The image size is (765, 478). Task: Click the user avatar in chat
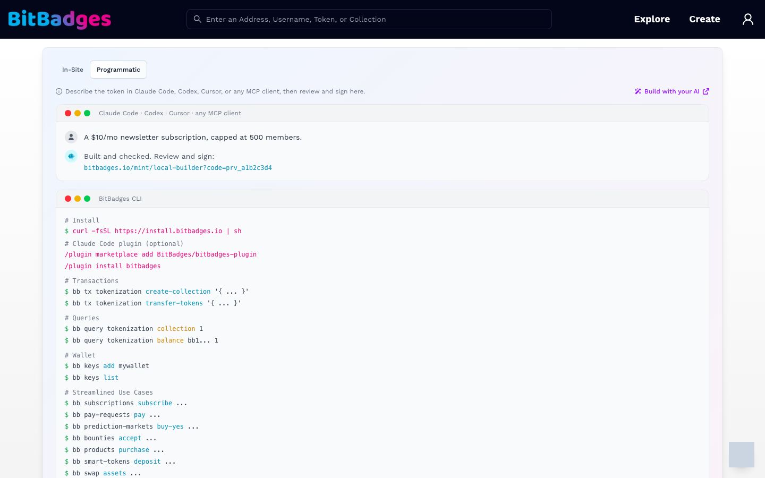pyautogui.click(x=71, y=137)
